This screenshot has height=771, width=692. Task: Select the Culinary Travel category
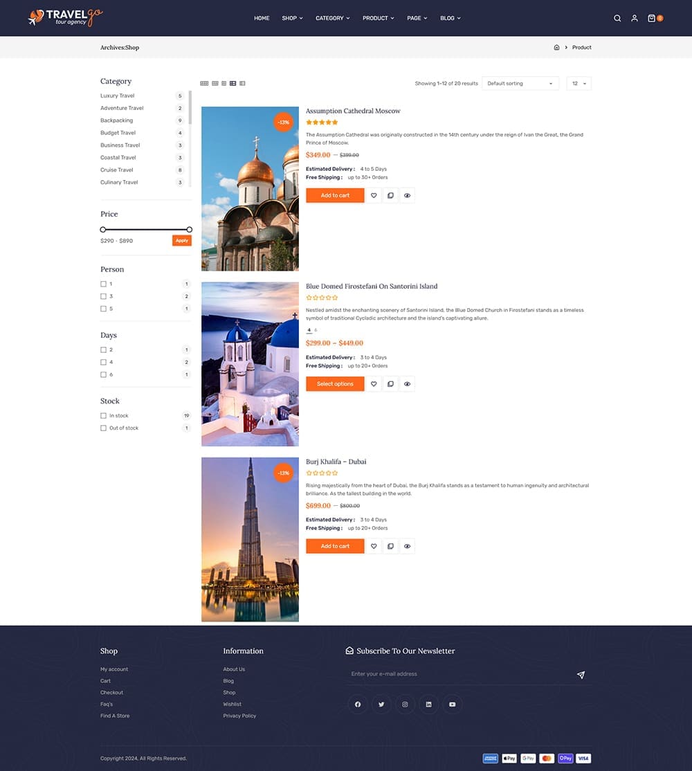pyautogui.click(x=119, y=183)
